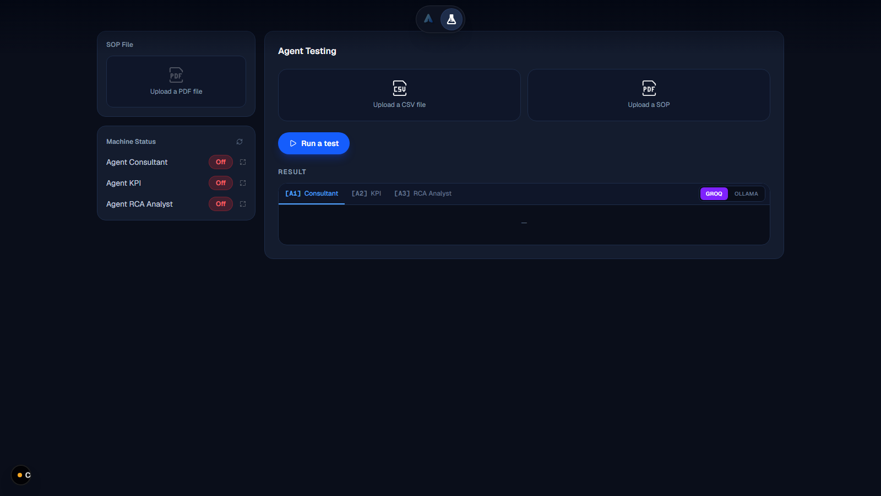Expand the Agent KPI details icon
The width and height of the screenshot is (881, 496).
click(x=243, y=183)
